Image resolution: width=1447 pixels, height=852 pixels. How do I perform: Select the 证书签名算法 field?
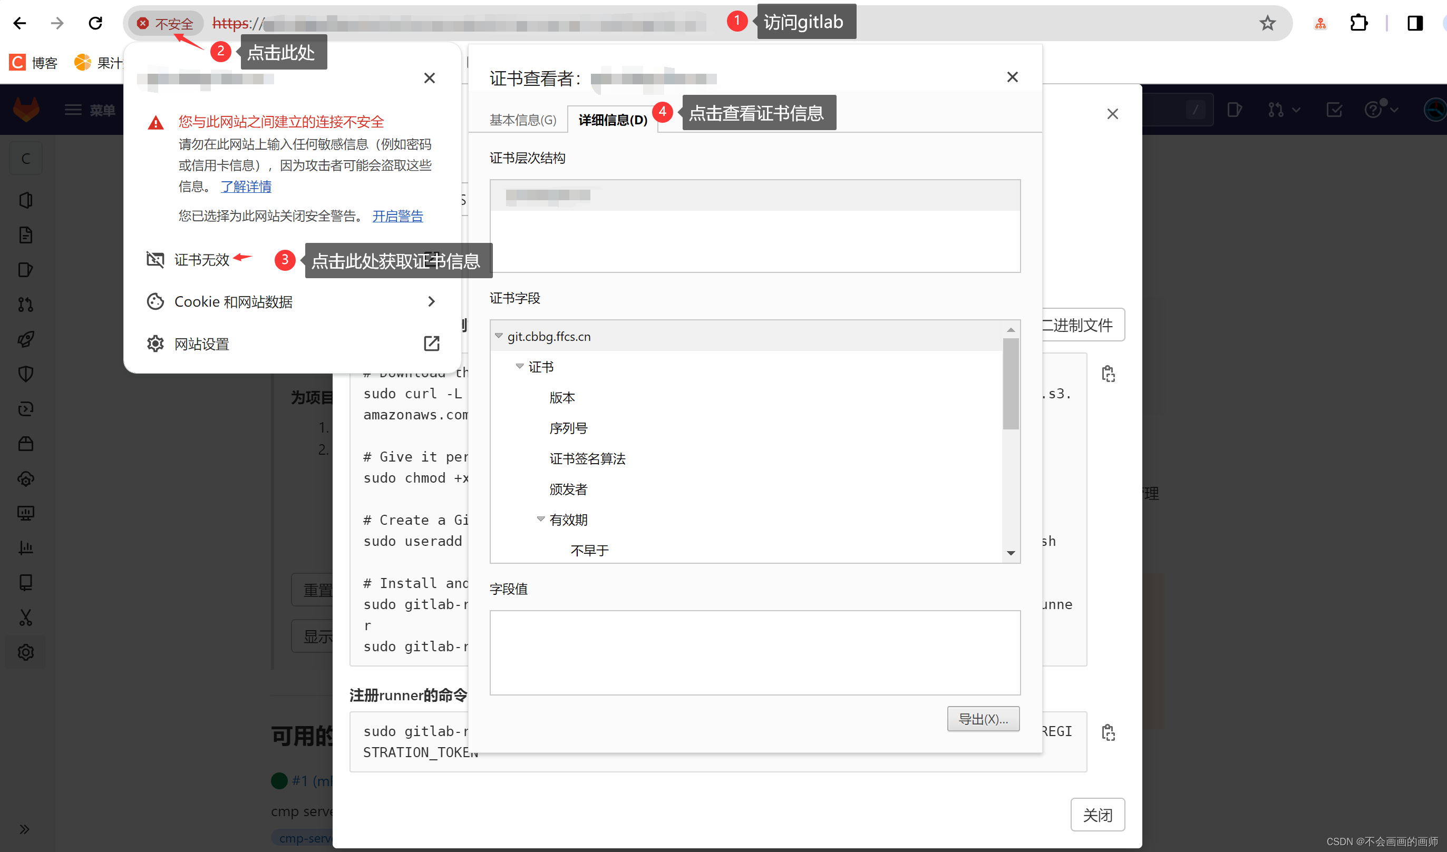[x=587, y=458]
